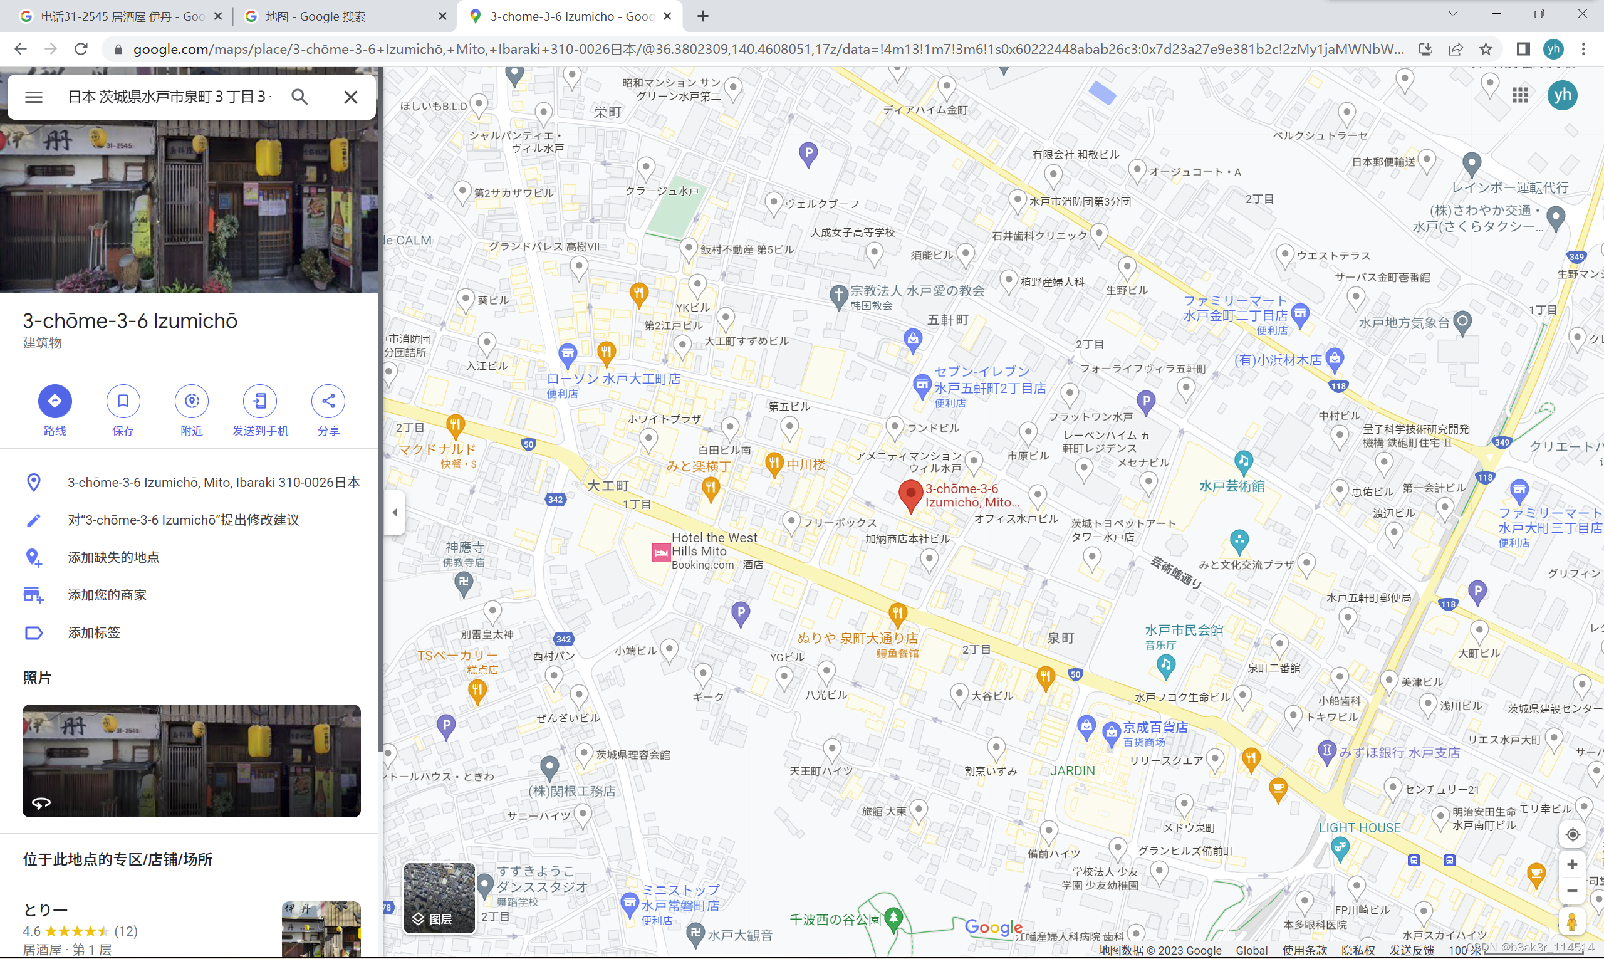Viewport: 1604px width, 959px height.
Task: Open the Google apps grid icon
Action: [1520, 95]
